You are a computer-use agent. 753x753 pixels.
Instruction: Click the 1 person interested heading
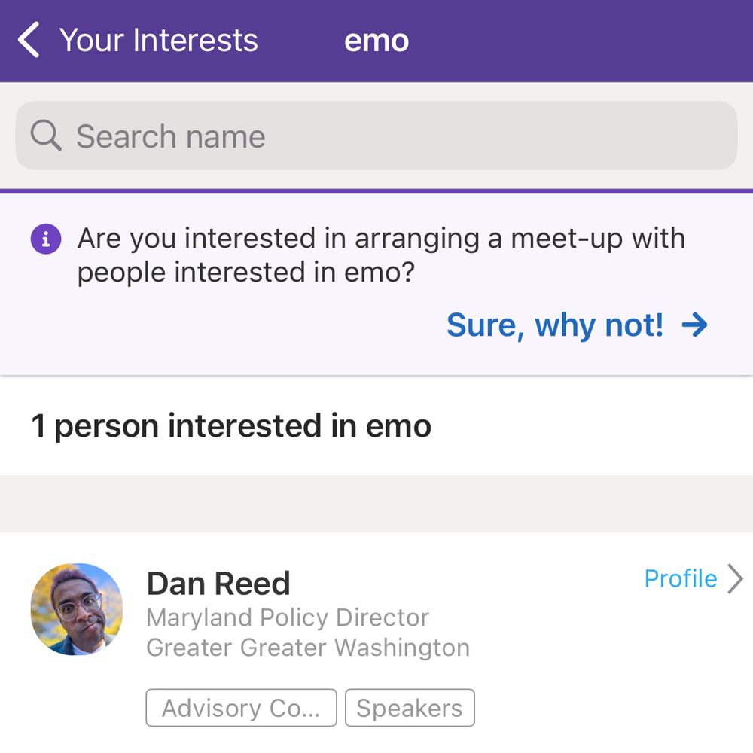tap(231, 426)
